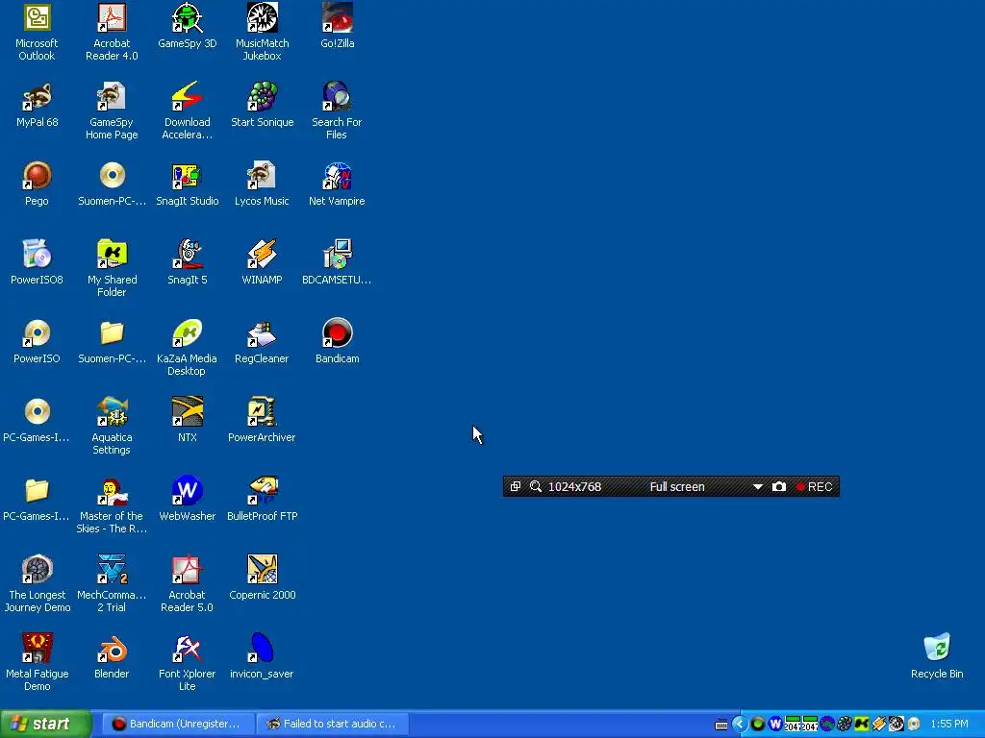Open 'Failed to start audio' taskbar window
Screen dimensions: 985x738
(x=332, y=724)
